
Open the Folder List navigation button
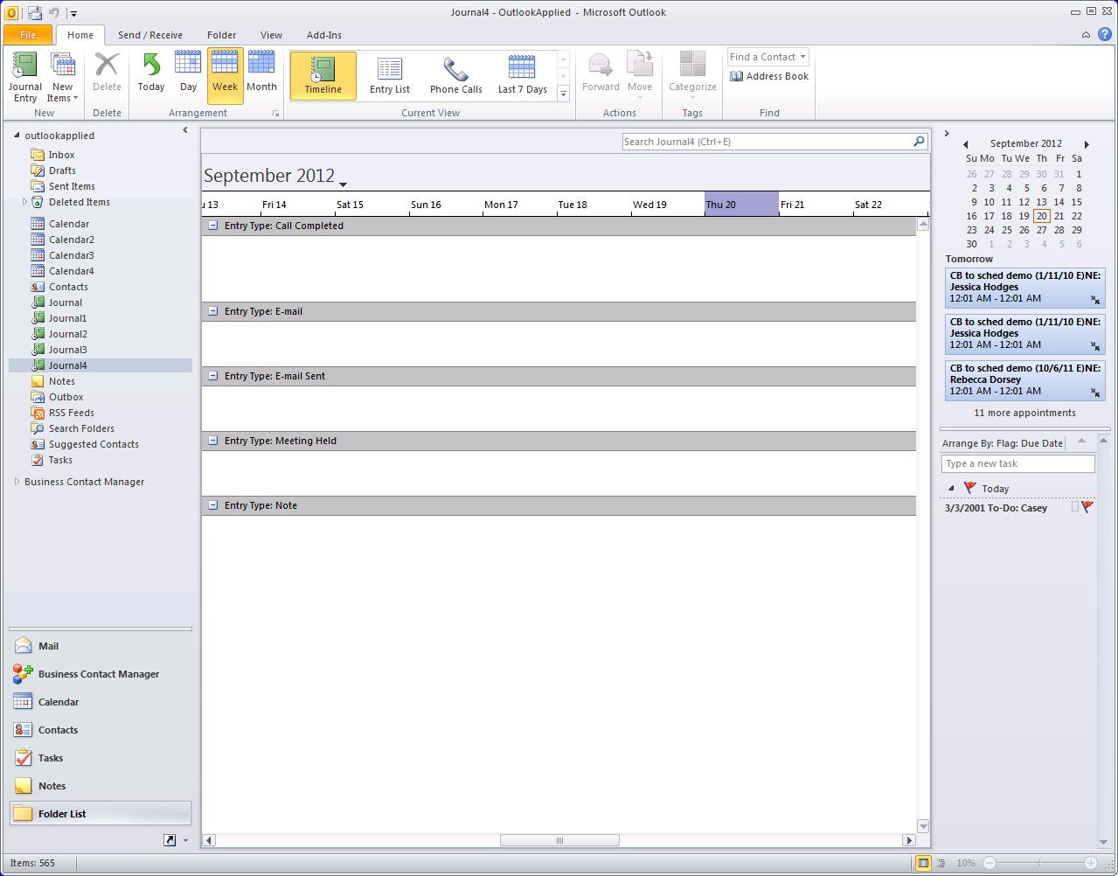click(x=100, y=814)
